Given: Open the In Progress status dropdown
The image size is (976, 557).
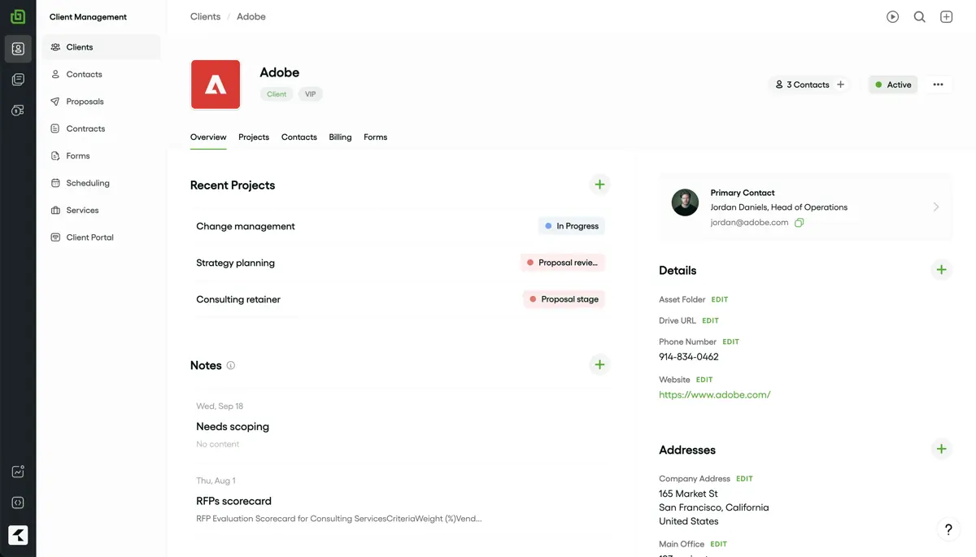Looking at the screenshot, I should [x=572, y=226].
